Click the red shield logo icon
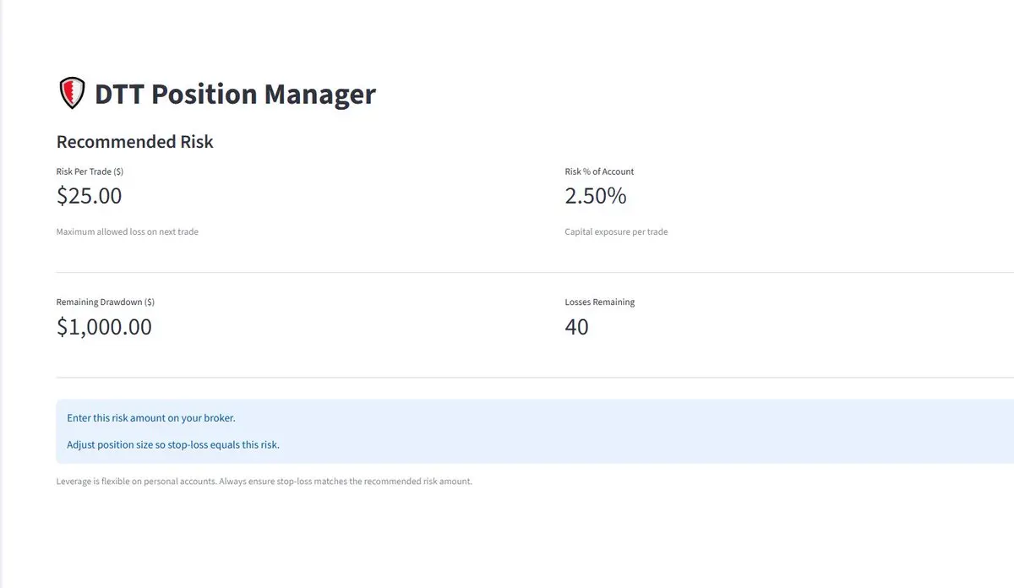Viewport: 1014px width, 588px height. (x=71, y=93)
